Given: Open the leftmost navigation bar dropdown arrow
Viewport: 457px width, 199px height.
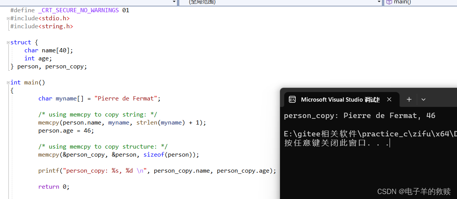Looking at the screenshot, I should pyautogui.click(x=174, y=2).
